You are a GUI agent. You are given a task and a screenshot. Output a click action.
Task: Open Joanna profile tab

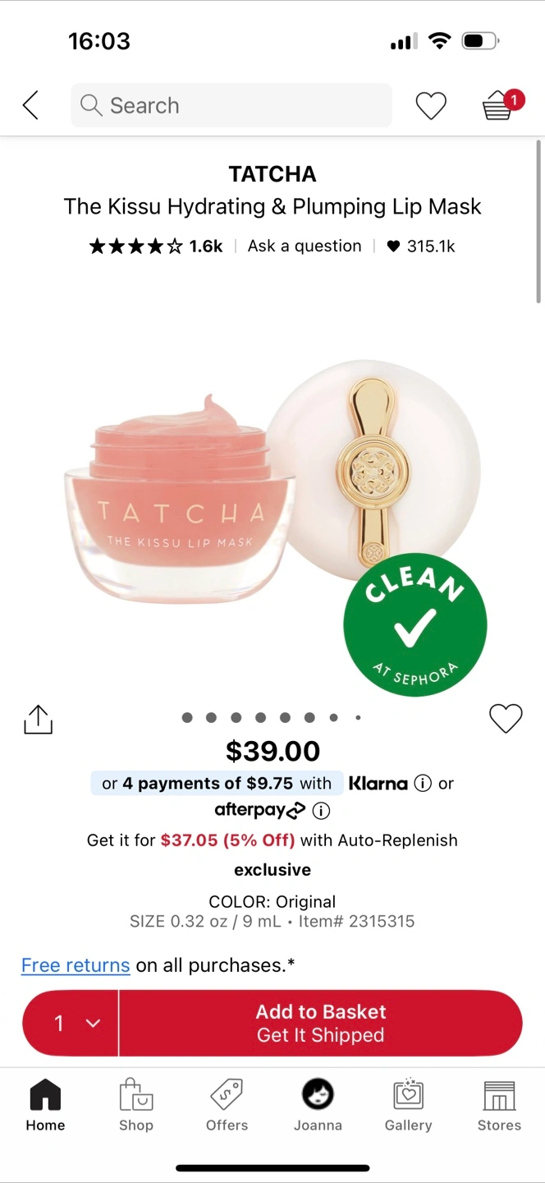pyautogui.click(x=318, y=1106)
